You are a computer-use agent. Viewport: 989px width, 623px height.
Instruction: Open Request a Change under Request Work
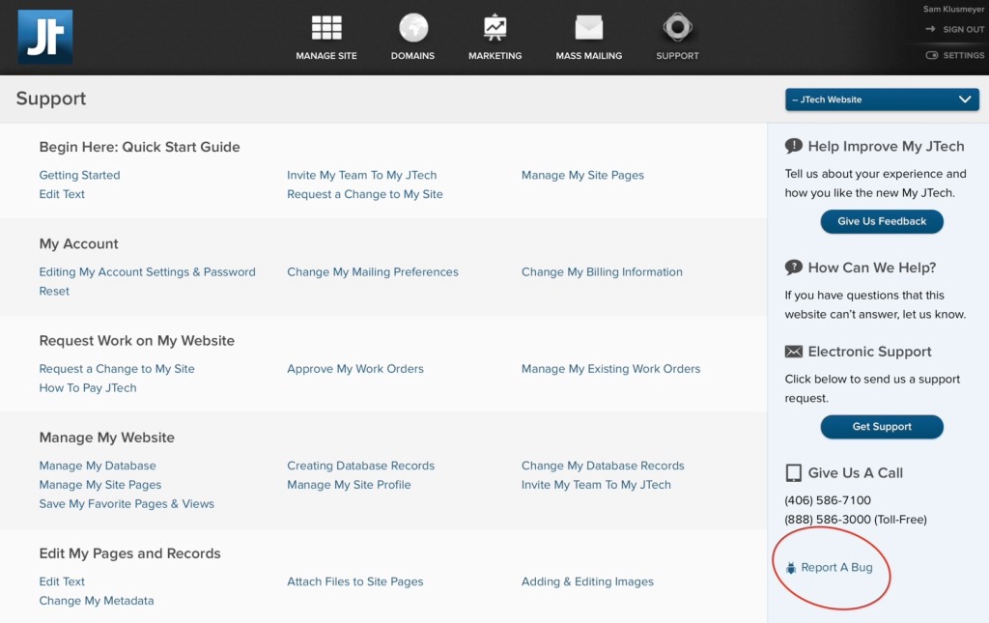[117, 369]
